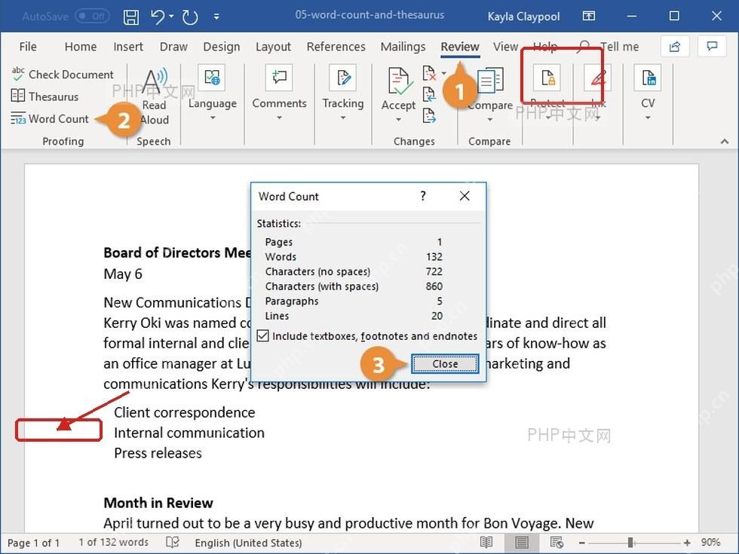Expand the CV dropdown arrow

[648, 118]
